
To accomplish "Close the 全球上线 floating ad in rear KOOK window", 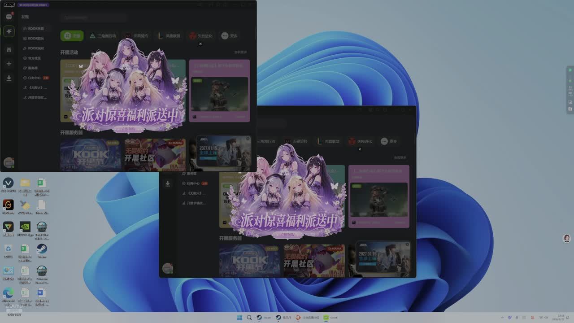I will click(x=407, y=244).
